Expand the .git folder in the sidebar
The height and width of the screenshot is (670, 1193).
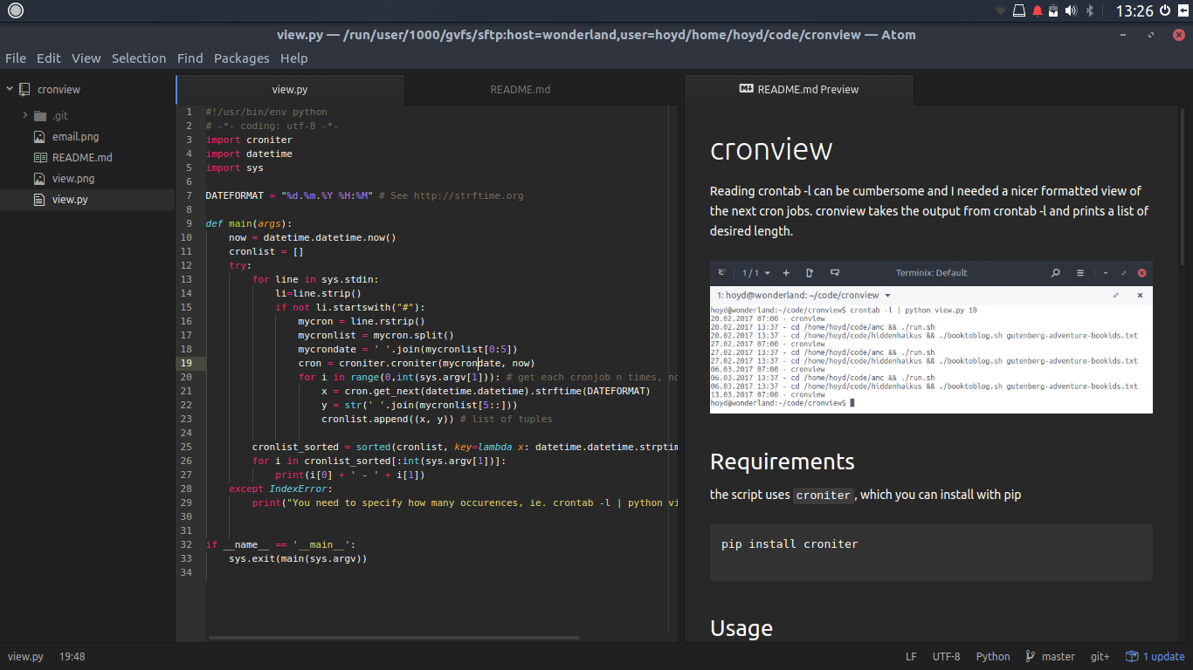tap(24, 115)
